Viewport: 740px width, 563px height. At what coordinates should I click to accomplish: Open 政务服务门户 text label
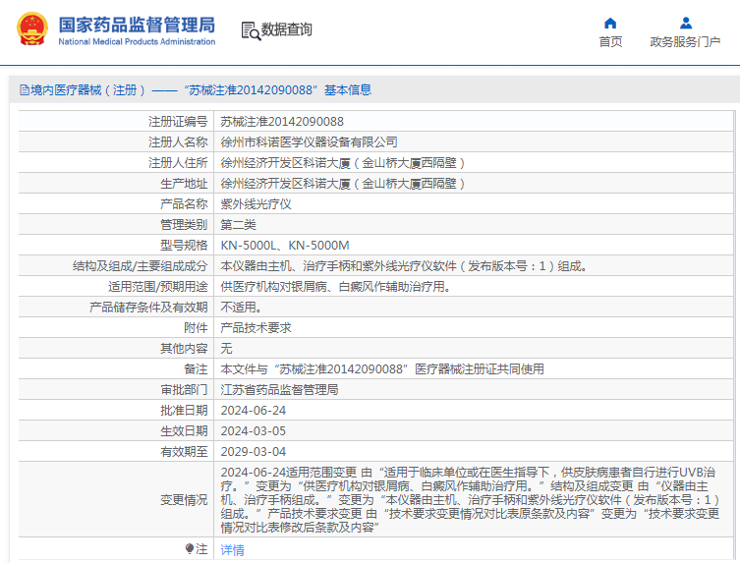click(685, 42)
